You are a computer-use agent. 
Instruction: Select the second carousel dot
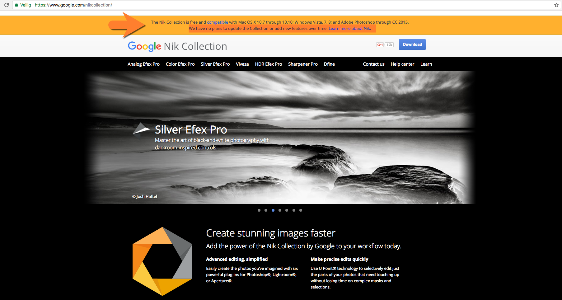(266, 210)
